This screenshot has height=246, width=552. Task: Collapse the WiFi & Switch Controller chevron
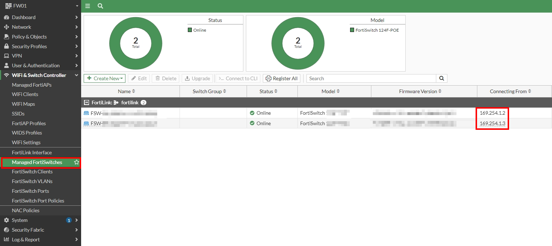pos(76,75)
